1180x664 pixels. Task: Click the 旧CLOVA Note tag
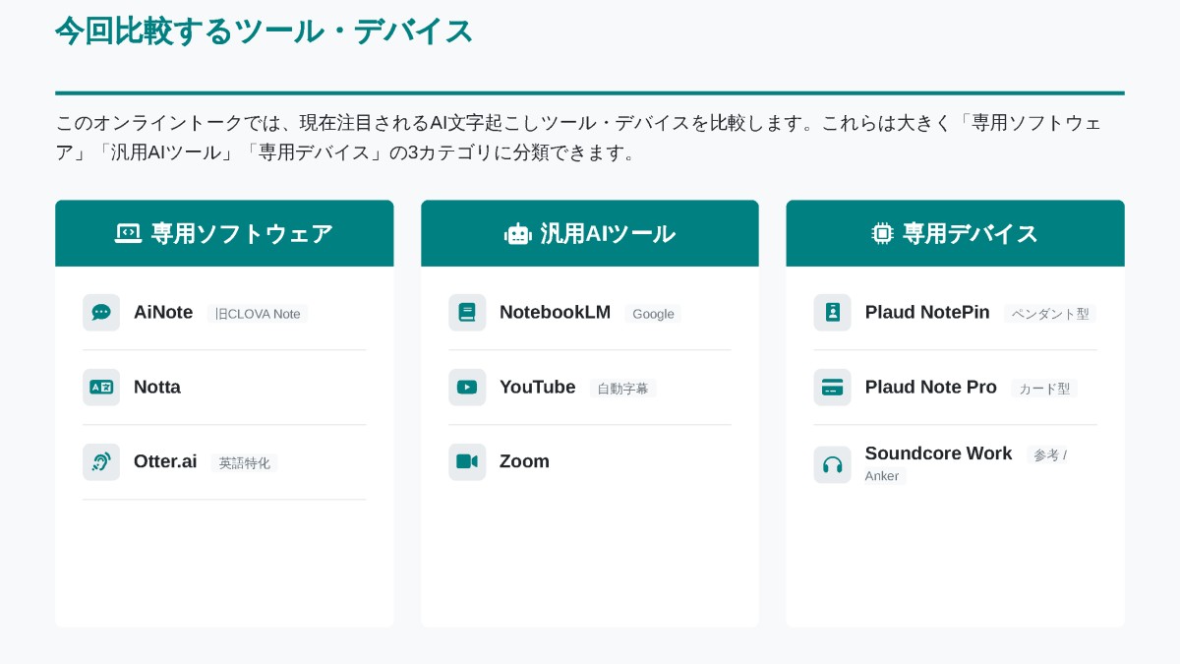click(x=258, y=314)
